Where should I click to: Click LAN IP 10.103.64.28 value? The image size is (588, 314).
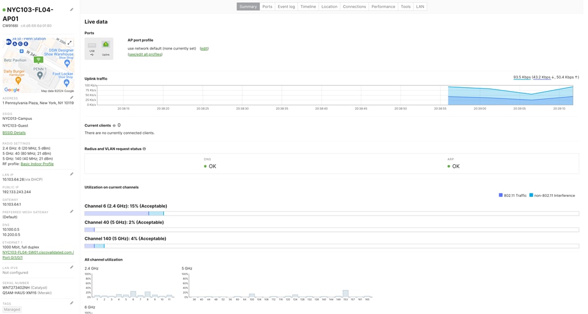(13, 180)
